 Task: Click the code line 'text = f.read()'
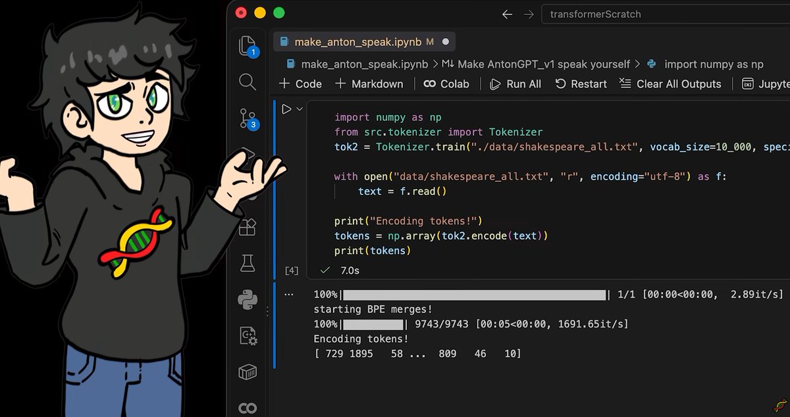point(402,191)
